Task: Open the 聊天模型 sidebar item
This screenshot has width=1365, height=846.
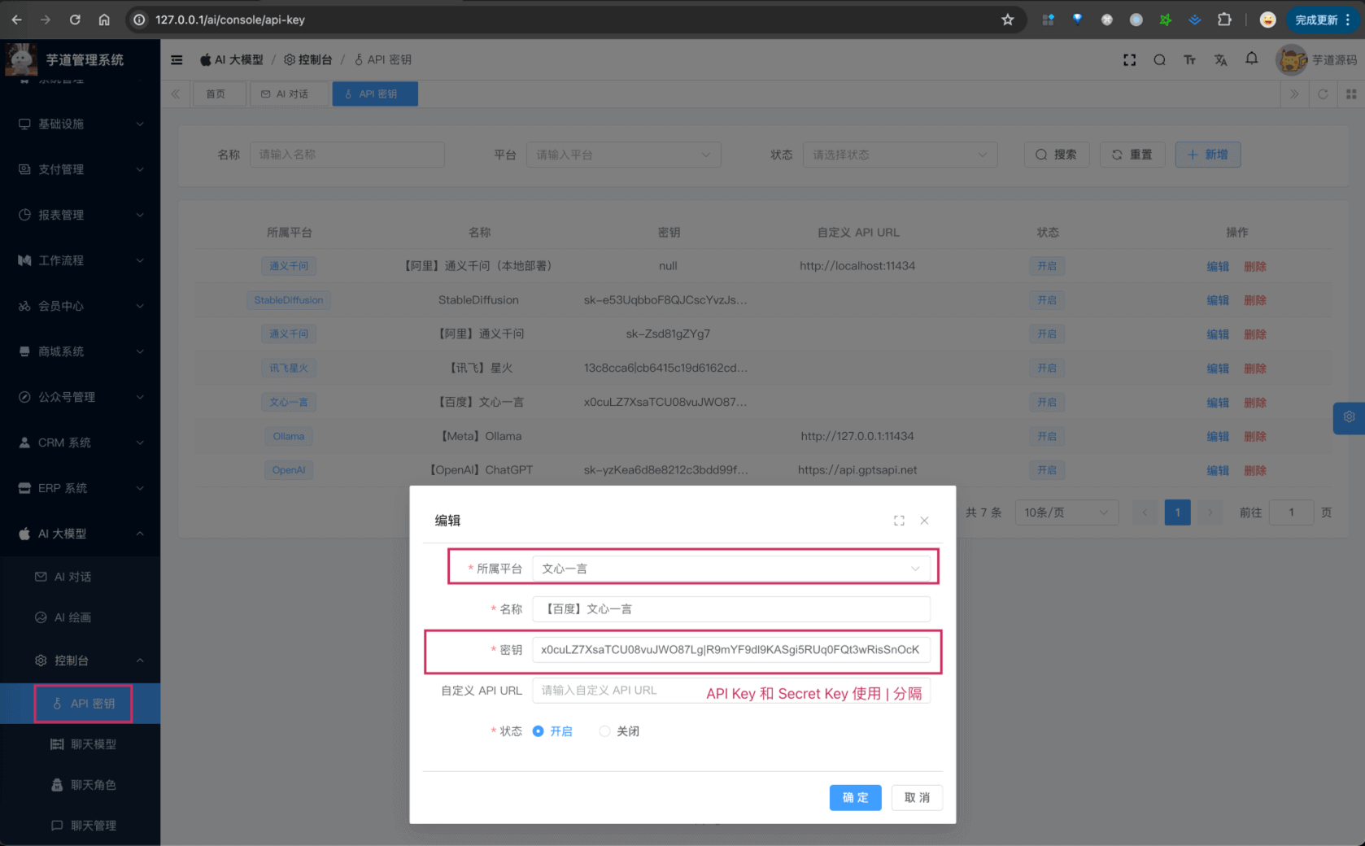Action: point(93,744)
